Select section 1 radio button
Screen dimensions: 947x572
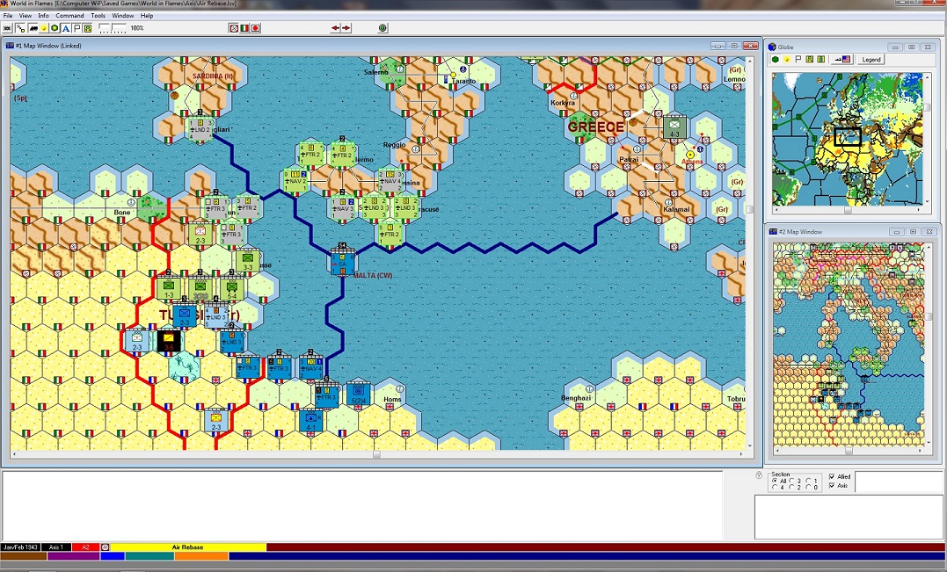pyautogui.click(x=809, y=481)
